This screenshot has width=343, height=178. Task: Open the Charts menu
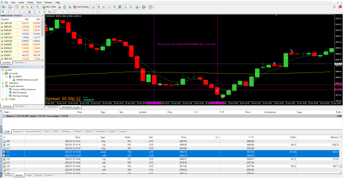[30, 2]
